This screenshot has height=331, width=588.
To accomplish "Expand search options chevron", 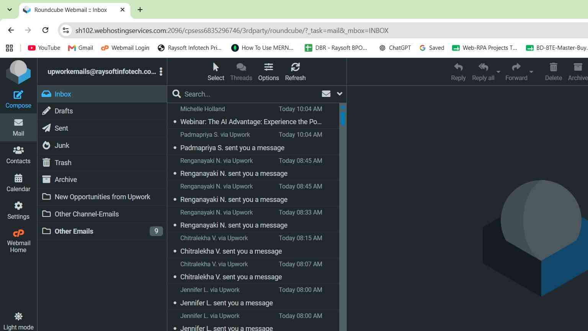I will coord(340,94).
